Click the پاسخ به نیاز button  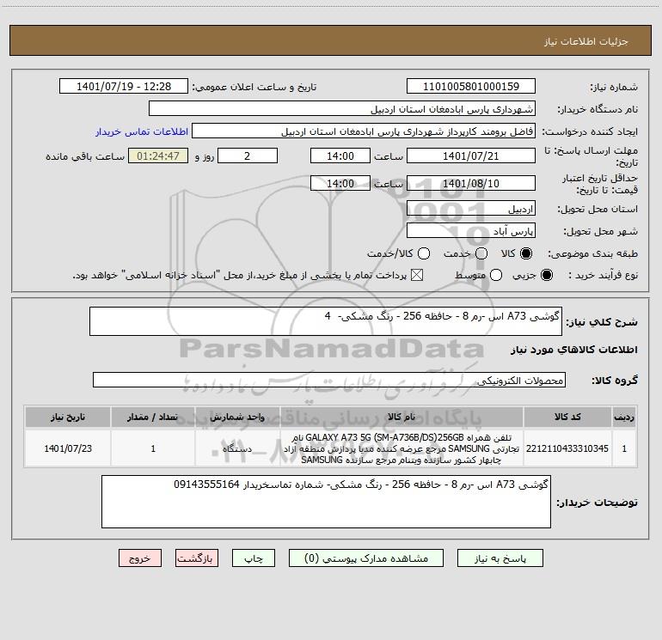(500, 558)
